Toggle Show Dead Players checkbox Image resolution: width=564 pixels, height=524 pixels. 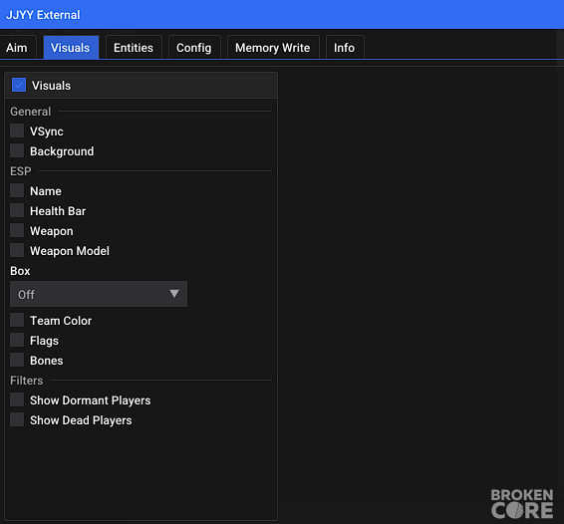[x=17, y=419]
